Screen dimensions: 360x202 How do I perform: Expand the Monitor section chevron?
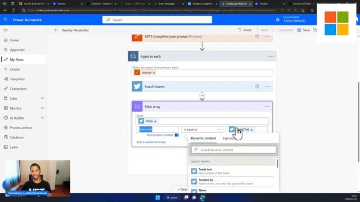pos(42,108)
